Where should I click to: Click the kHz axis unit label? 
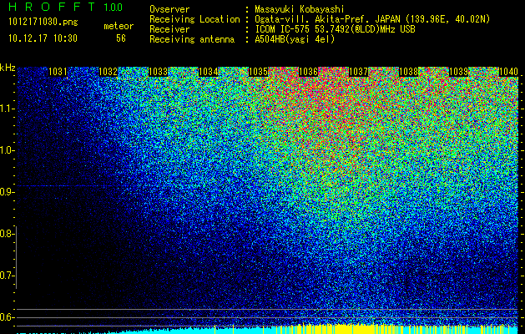8,68
